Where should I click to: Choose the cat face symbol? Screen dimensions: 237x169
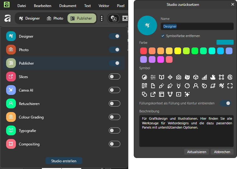pyautogui.click(x=187, y=77)
